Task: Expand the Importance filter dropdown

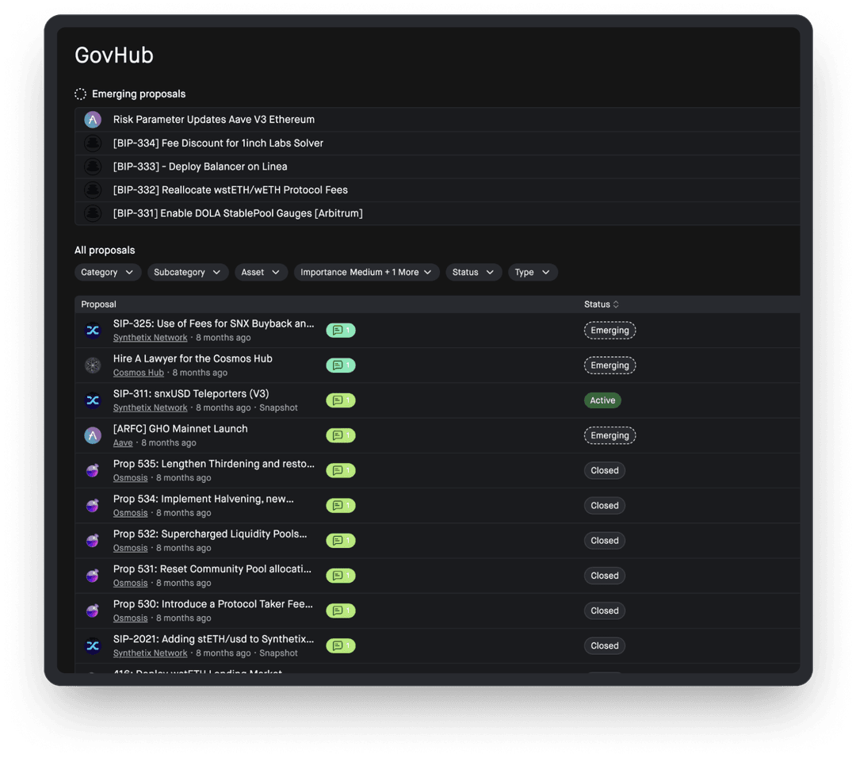Action: 366,272
